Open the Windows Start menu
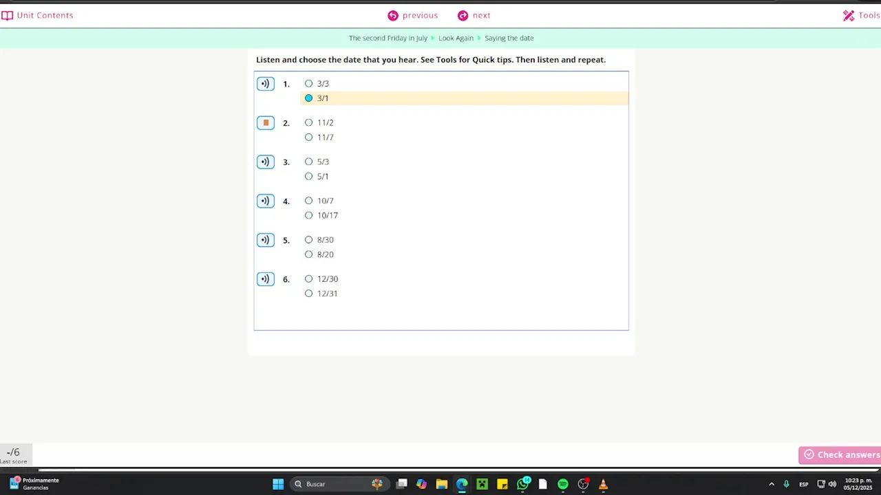 278,484
